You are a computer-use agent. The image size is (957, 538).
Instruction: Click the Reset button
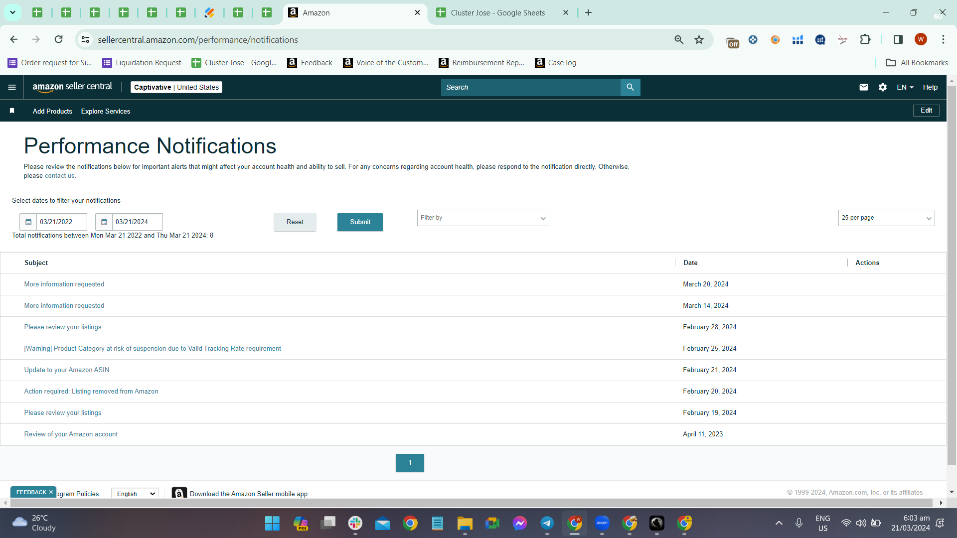(295, 222)
